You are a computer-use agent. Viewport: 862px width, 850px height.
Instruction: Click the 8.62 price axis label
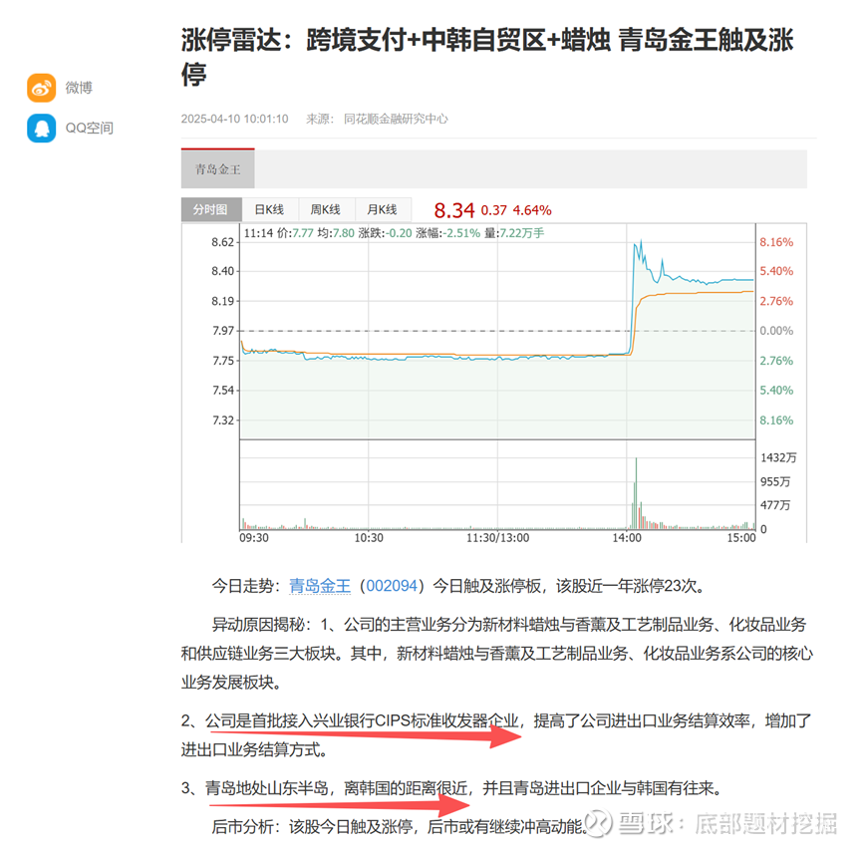222,242
